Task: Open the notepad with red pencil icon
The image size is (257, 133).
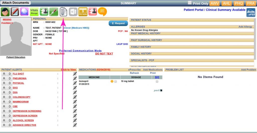Action: (x=15, y=12)
